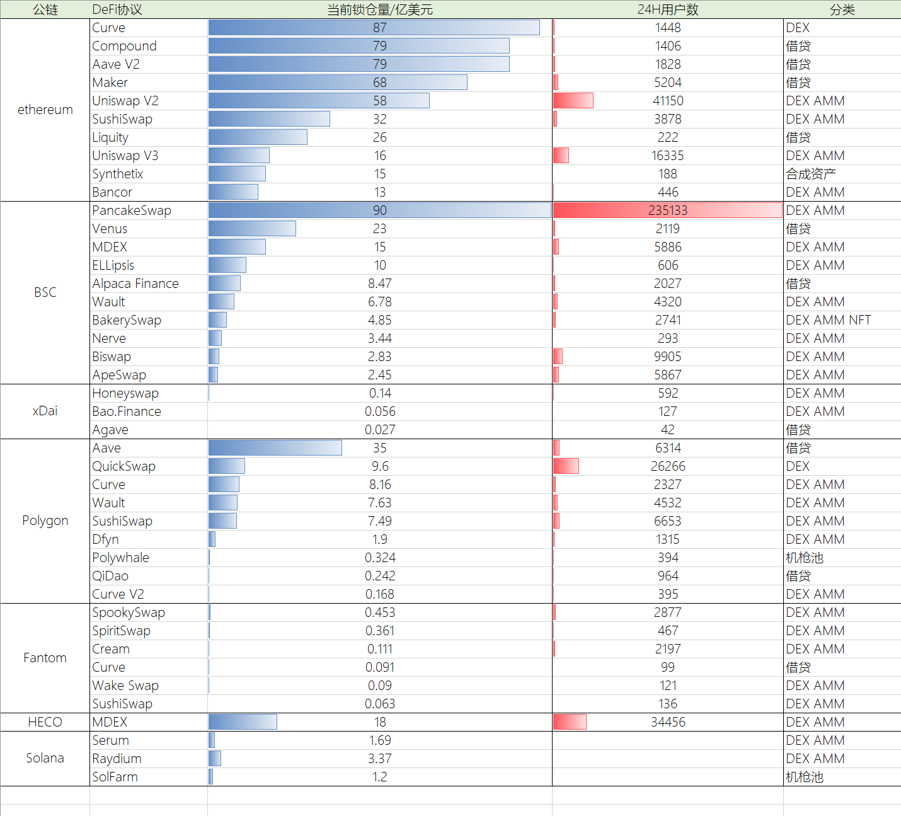Click the Wake Swap protocol cell
Image resolution: width=901 pixels, height=816 pixels.
pos(149,686)
